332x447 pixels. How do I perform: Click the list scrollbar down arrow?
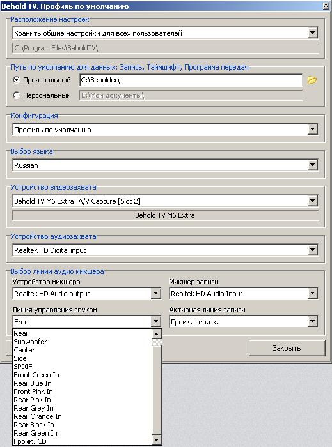pyautogui.click(x=157, y=440)
